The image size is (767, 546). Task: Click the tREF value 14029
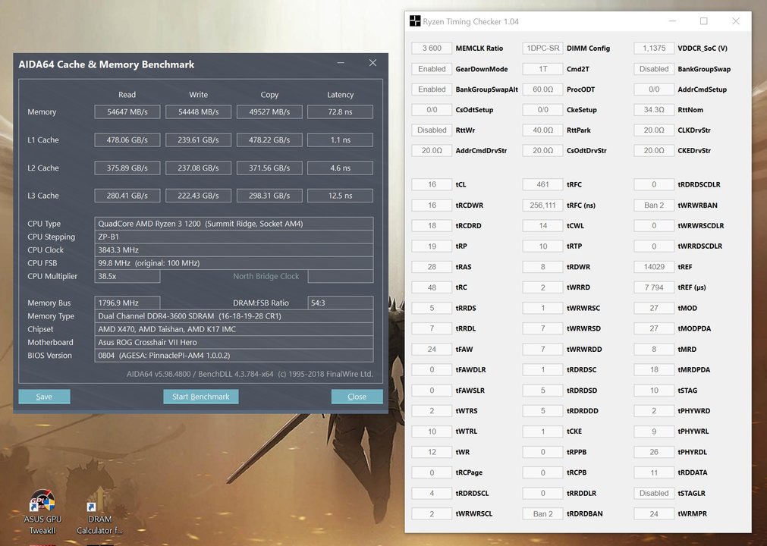click(x=654, y=267)
